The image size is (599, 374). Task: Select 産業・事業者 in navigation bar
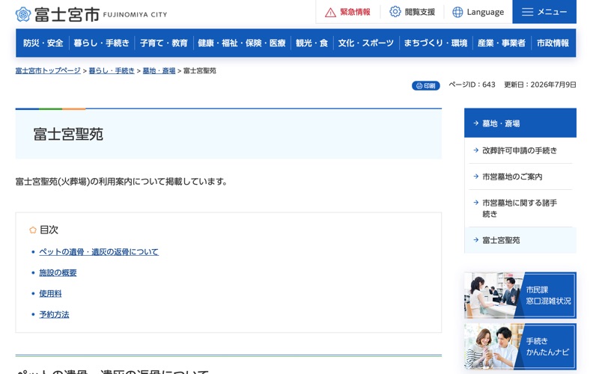[502, 43]
